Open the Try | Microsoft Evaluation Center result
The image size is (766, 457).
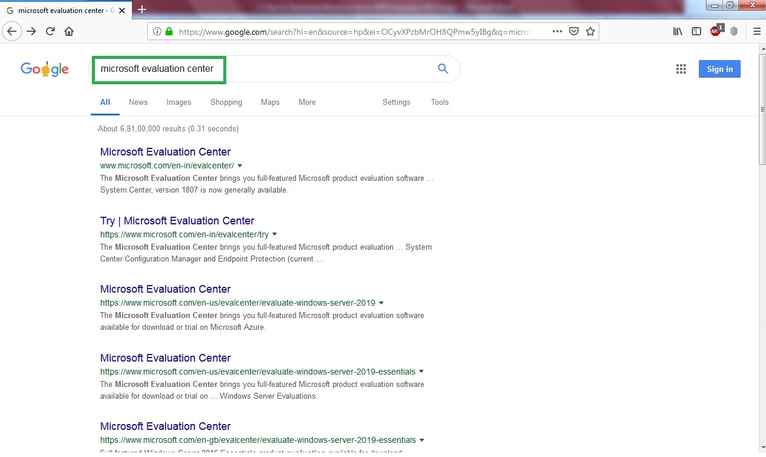(177, 221)
